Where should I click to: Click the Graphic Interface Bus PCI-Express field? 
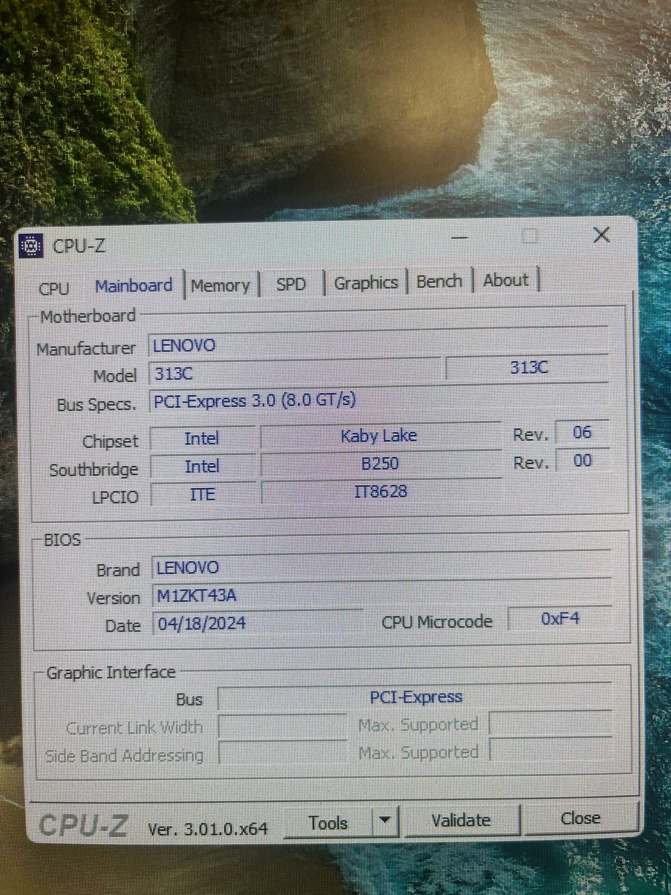coord(415,697)
